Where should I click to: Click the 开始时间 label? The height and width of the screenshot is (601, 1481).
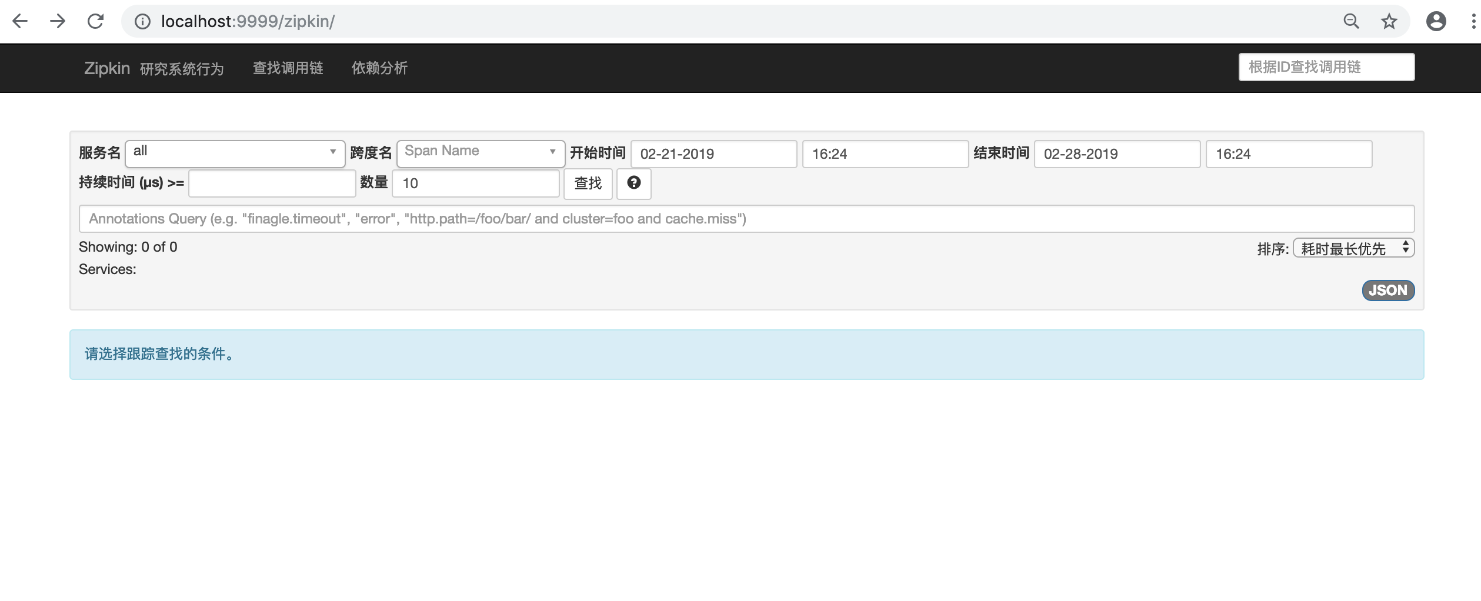pyautogui.click(x=598, y=153)
